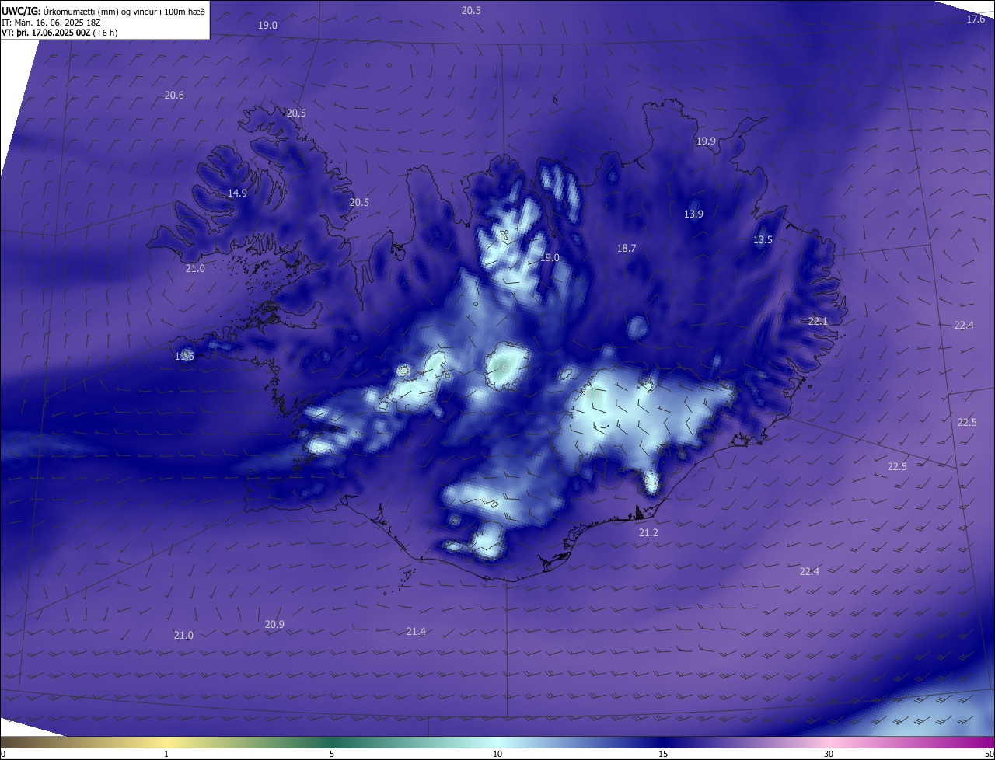Click the 11.5 value label

click(x=184, y=357)
